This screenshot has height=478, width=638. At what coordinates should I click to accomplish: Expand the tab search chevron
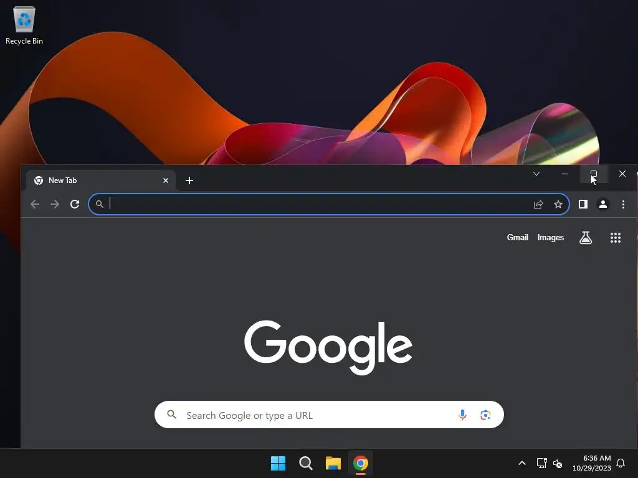[536, 174]
